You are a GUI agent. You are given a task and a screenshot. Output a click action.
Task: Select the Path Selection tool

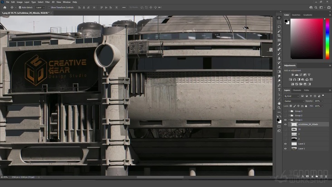click(x=279, y=94)
